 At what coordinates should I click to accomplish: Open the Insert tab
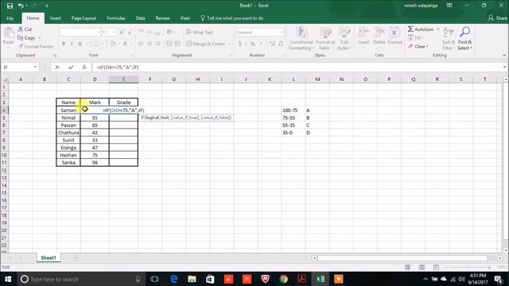[x=55, y=18]
